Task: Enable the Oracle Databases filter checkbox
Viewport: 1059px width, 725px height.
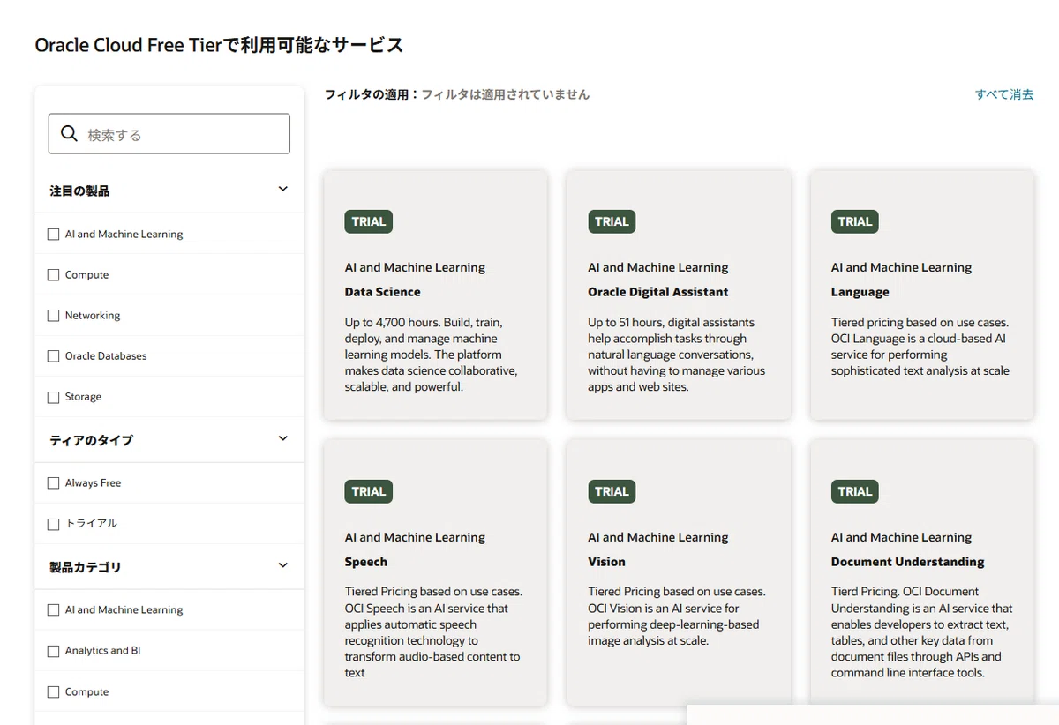Action: click(x=53, y=356)
